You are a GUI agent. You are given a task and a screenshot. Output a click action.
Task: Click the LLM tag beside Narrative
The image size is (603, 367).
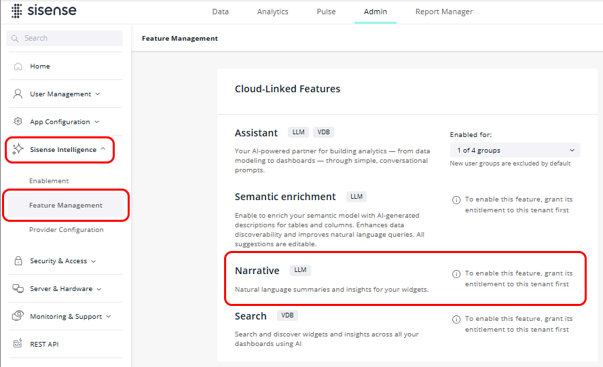click(x=300, y=270)
